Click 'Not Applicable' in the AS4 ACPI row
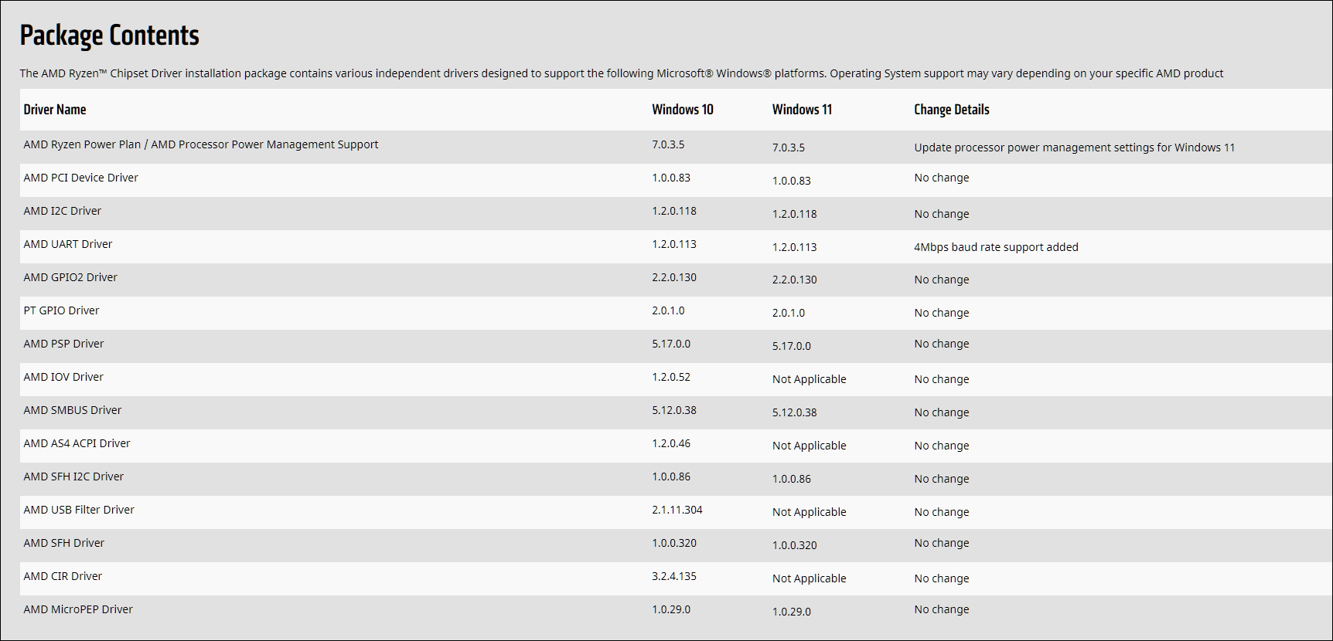Screen dimensions: 1333x641 810,446
